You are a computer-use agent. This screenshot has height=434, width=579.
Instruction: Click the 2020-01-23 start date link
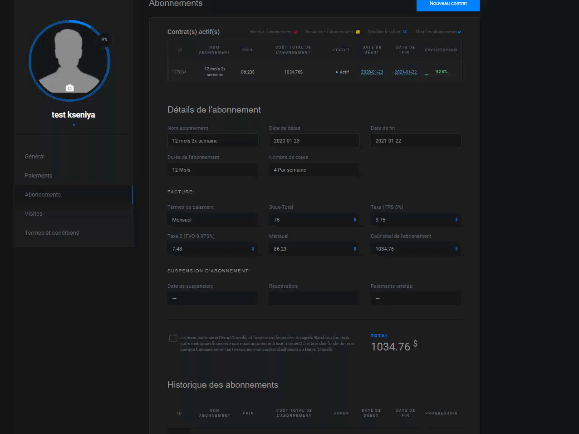click(372, 72)
